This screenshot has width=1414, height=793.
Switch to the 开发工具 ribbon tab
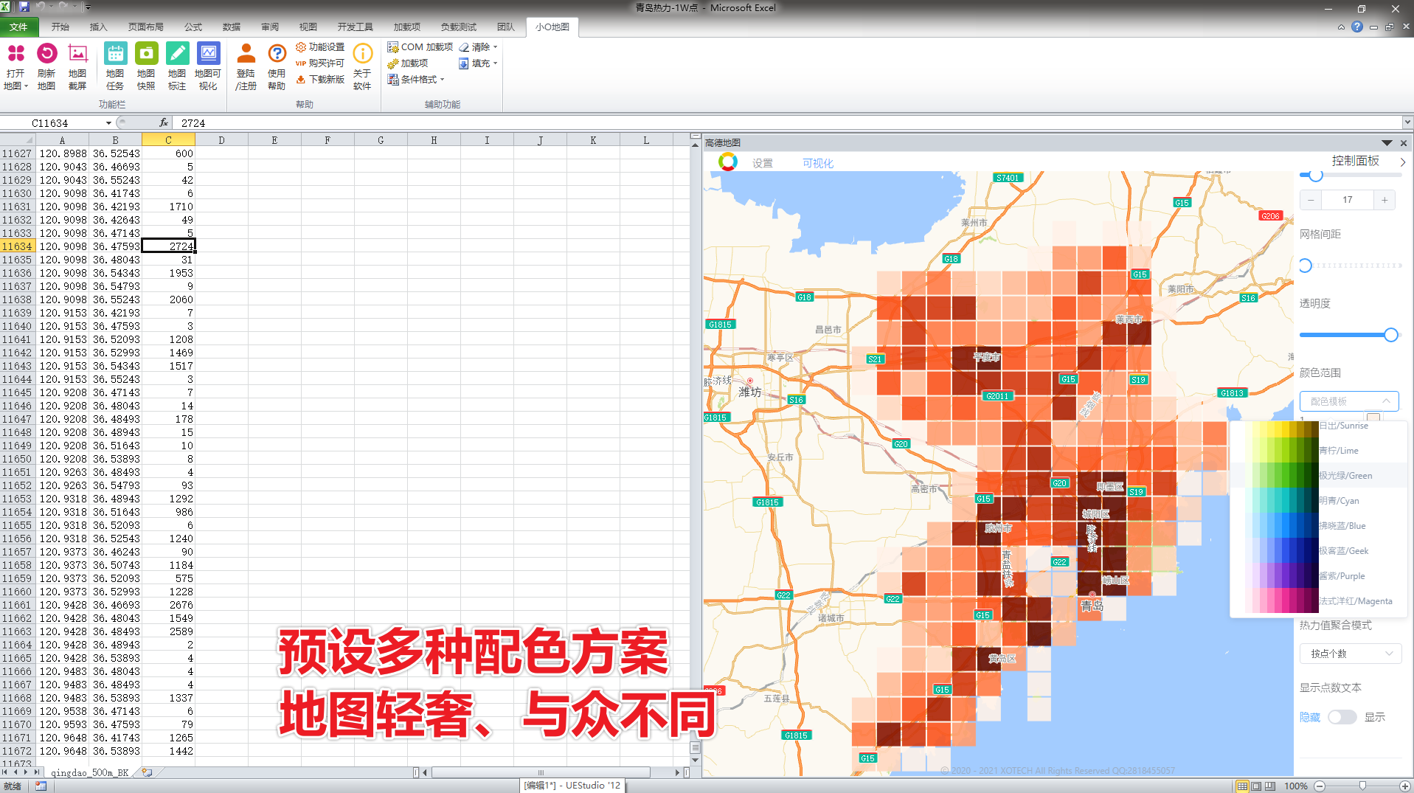(x=356, y=27)
